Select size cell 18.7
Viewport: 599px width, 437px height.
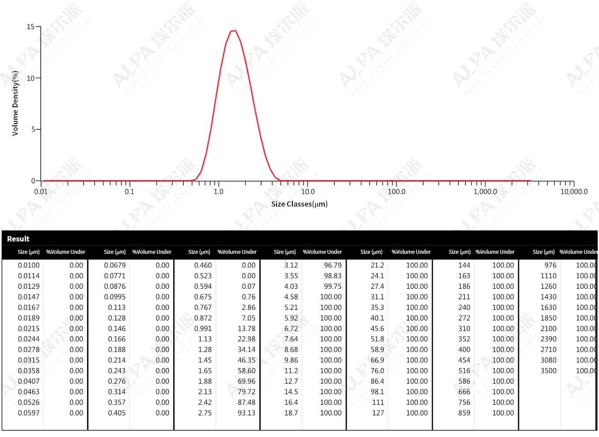(x=291, y=413)
